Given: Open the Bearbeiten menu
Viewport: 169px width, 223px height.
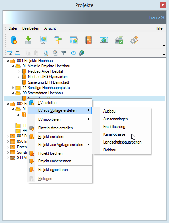Looking at the screenshot, I should point(31,28).
